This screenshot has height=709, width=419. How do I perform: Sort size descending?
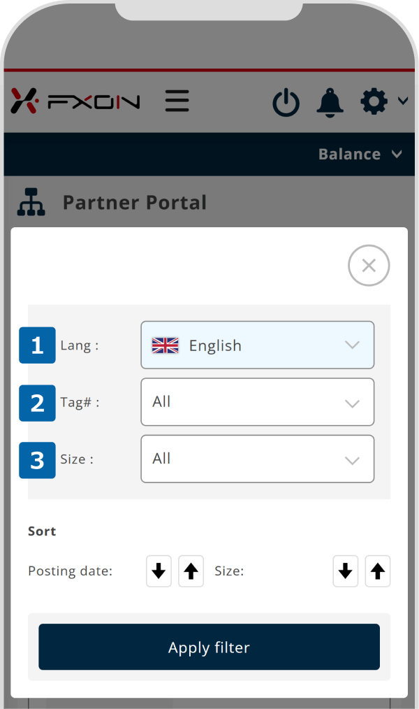(345, 571)
